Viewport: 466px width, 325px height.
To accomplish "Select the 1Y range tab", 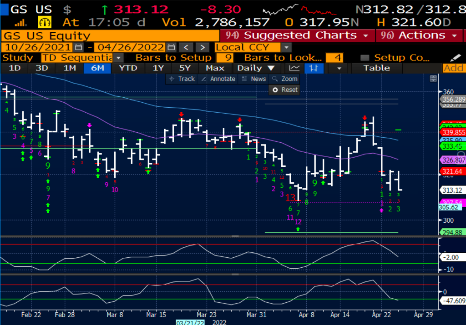I will 158,68.
